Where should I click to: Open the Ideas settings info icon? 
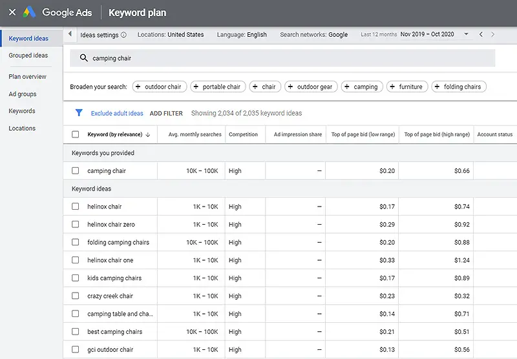[x=123, y=35]
